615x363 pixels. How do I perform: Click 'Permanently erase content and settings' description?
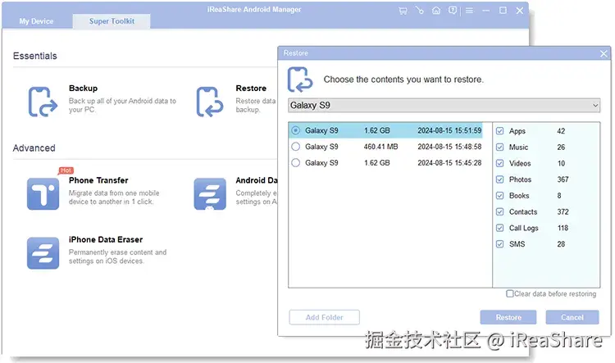pyautogui.click(x=117, y=256)
